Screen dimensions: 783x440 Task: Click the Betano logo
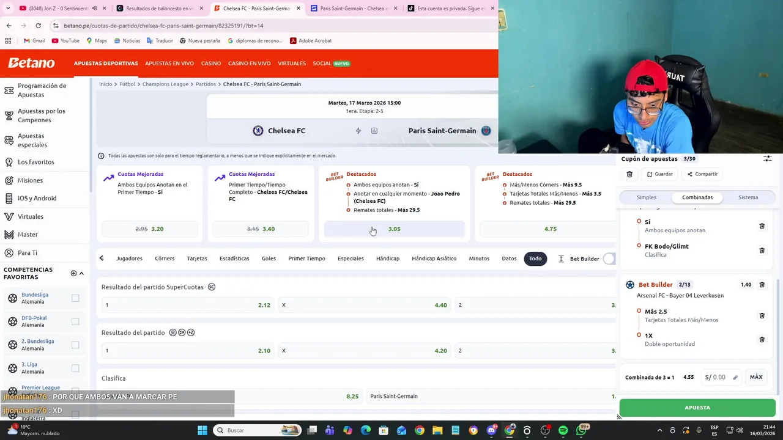[31, 63]
